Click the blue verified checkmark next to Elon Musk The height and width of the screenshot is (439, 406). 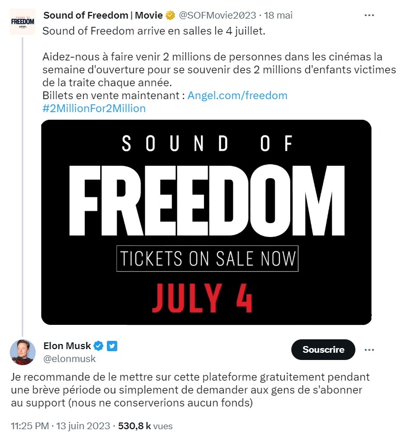click(99, 346)
